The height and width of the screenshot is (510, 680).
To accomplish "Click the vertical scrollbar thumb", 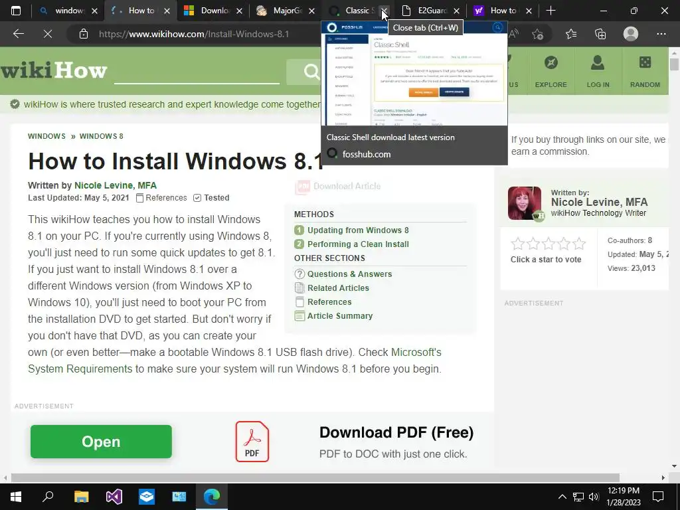I will [x=674, y=64].
